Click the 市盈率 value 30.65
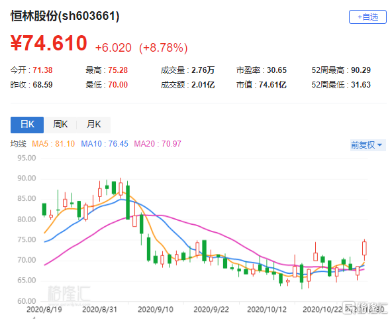This screenshot has height=319, width=392. click(x=277, y=70)
